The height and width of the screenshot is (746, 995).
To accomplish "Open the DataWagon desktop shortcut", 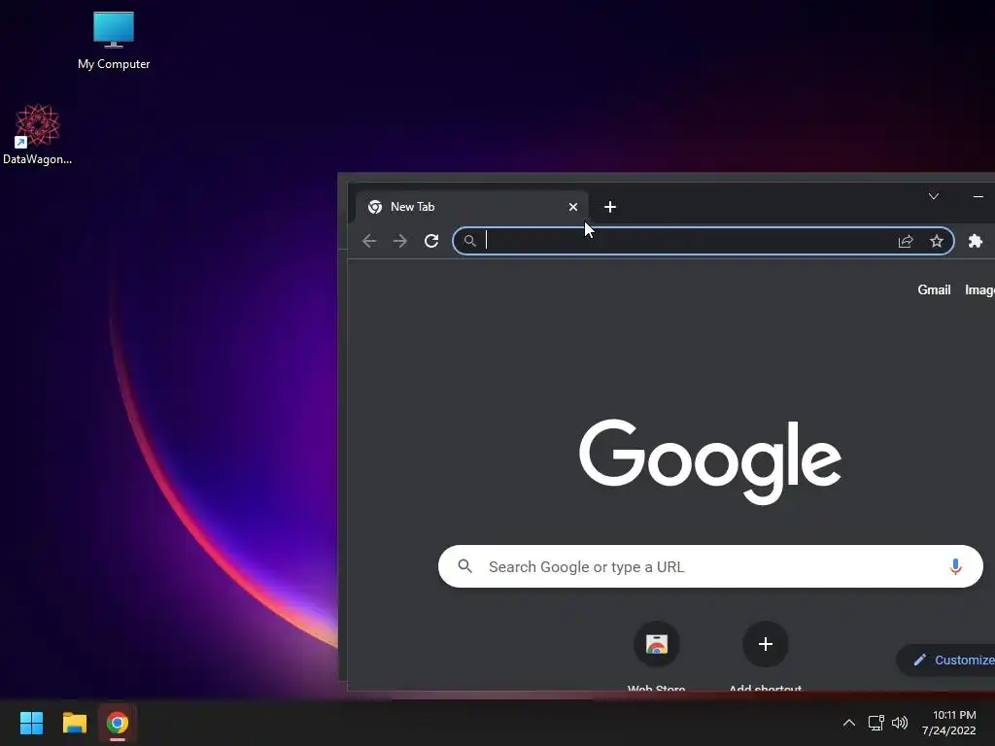I will coord(38,134).
